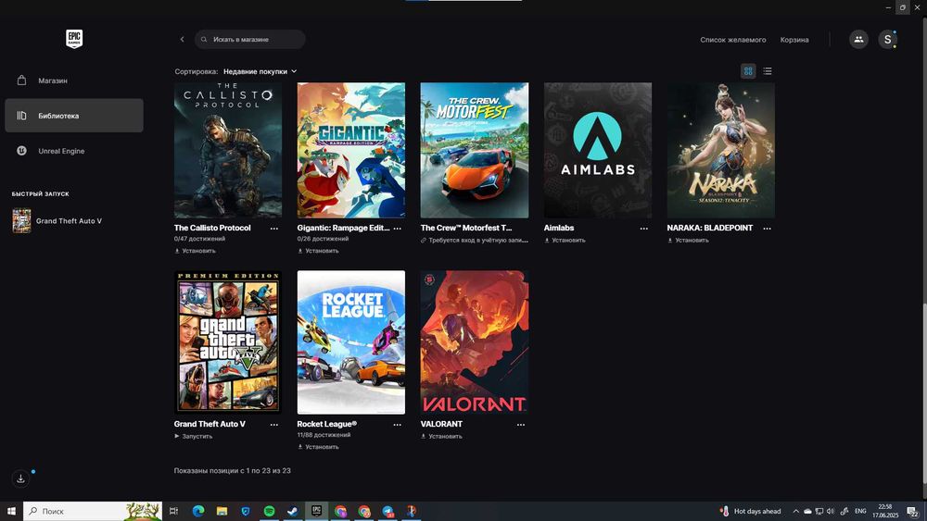The image size is (927, 521).
Task: Click The Callisto Protocol title text
Action: 212,228
